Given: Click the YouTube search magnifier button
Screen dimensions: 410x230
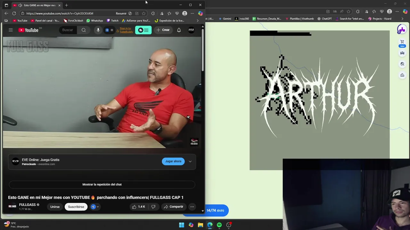Looking at the screenshot, I should 84,30.
